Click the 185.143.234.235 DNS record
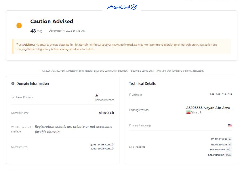Screen dimensions: 244x171 click(x=219, y=144)
